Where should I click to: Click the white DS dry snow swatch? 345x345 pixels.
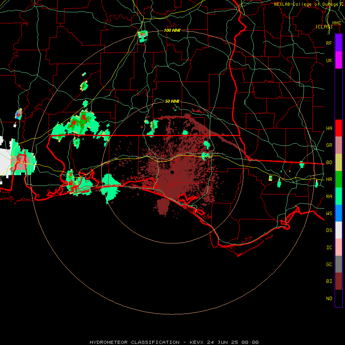[x=338, y=230]
